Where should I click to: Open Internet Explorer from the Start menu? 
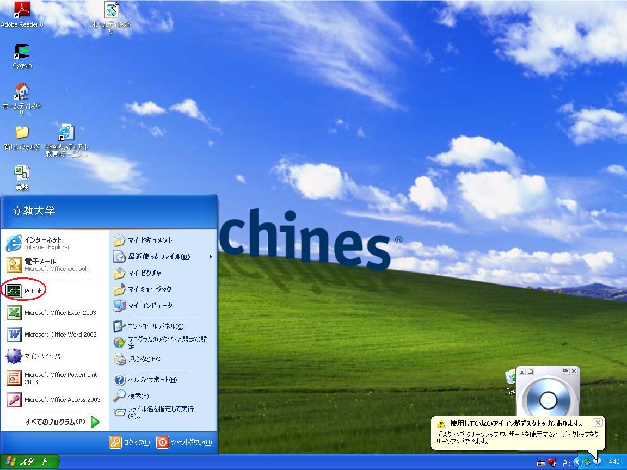55,243
